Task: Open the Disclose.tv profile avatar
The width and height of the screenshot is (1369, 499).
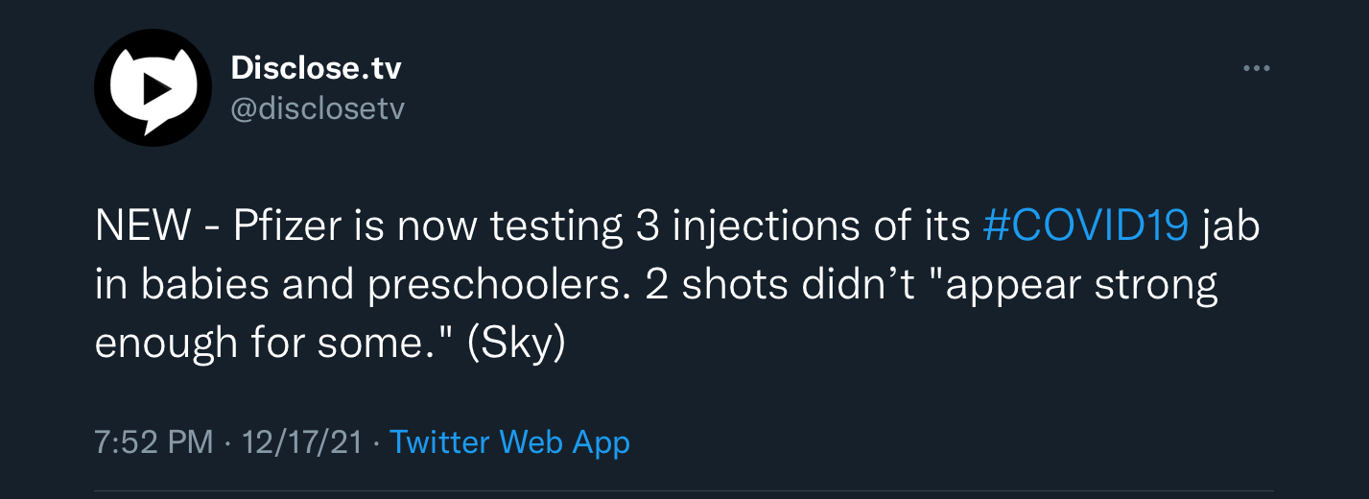Action: pyautogui.click(x=153, y=90)
